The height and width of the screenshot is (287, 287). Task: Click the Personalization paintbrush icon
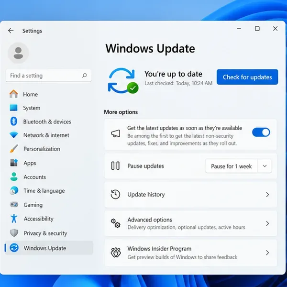click(x=14, y=149)
